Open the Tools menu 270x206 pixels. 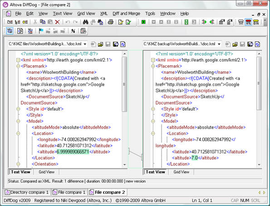pyautogui.click(x=150, y=14)
